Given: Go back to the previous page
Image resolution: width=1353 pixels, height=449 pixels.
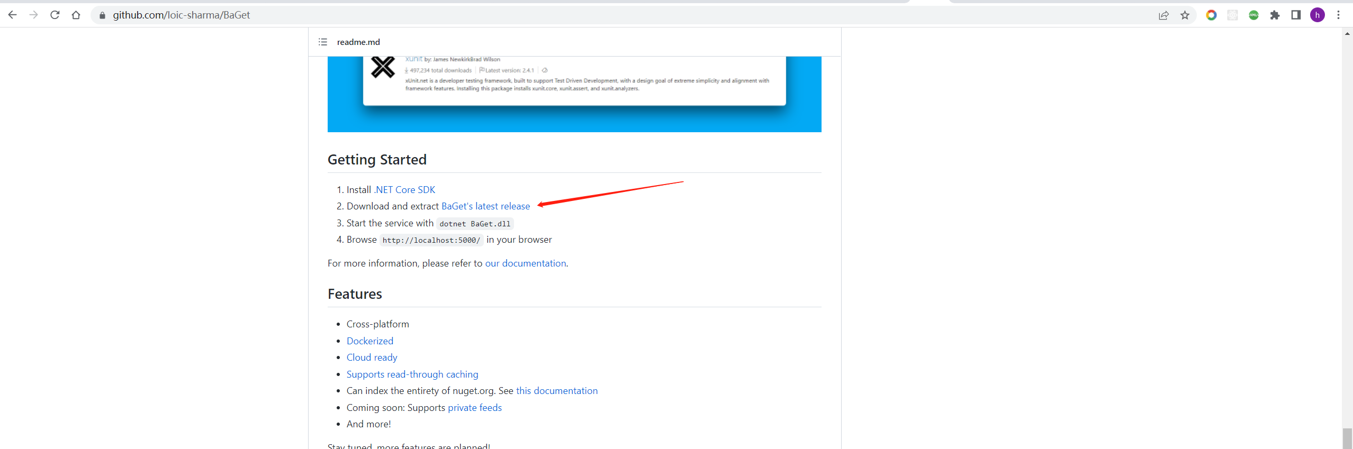Looking at the screenshot, I should pos(13,15).
